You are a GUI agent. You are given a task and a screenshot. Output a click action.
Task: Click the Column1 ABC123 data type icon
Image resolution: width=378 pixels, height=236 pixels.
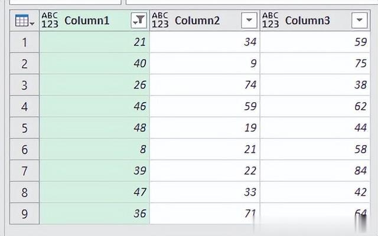(x=50, y=21)
